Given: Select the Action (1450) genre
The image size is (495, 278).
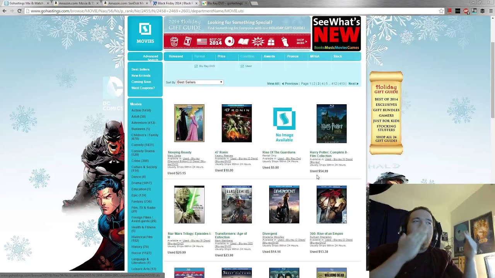Looking at the screenshot, I should [141, 110].
